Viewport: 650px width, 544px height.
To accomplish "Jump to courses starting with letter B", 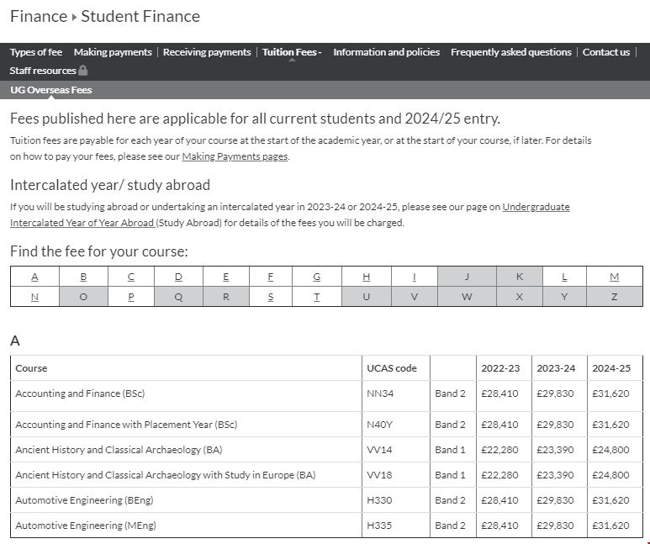I will tap(82, 277).
